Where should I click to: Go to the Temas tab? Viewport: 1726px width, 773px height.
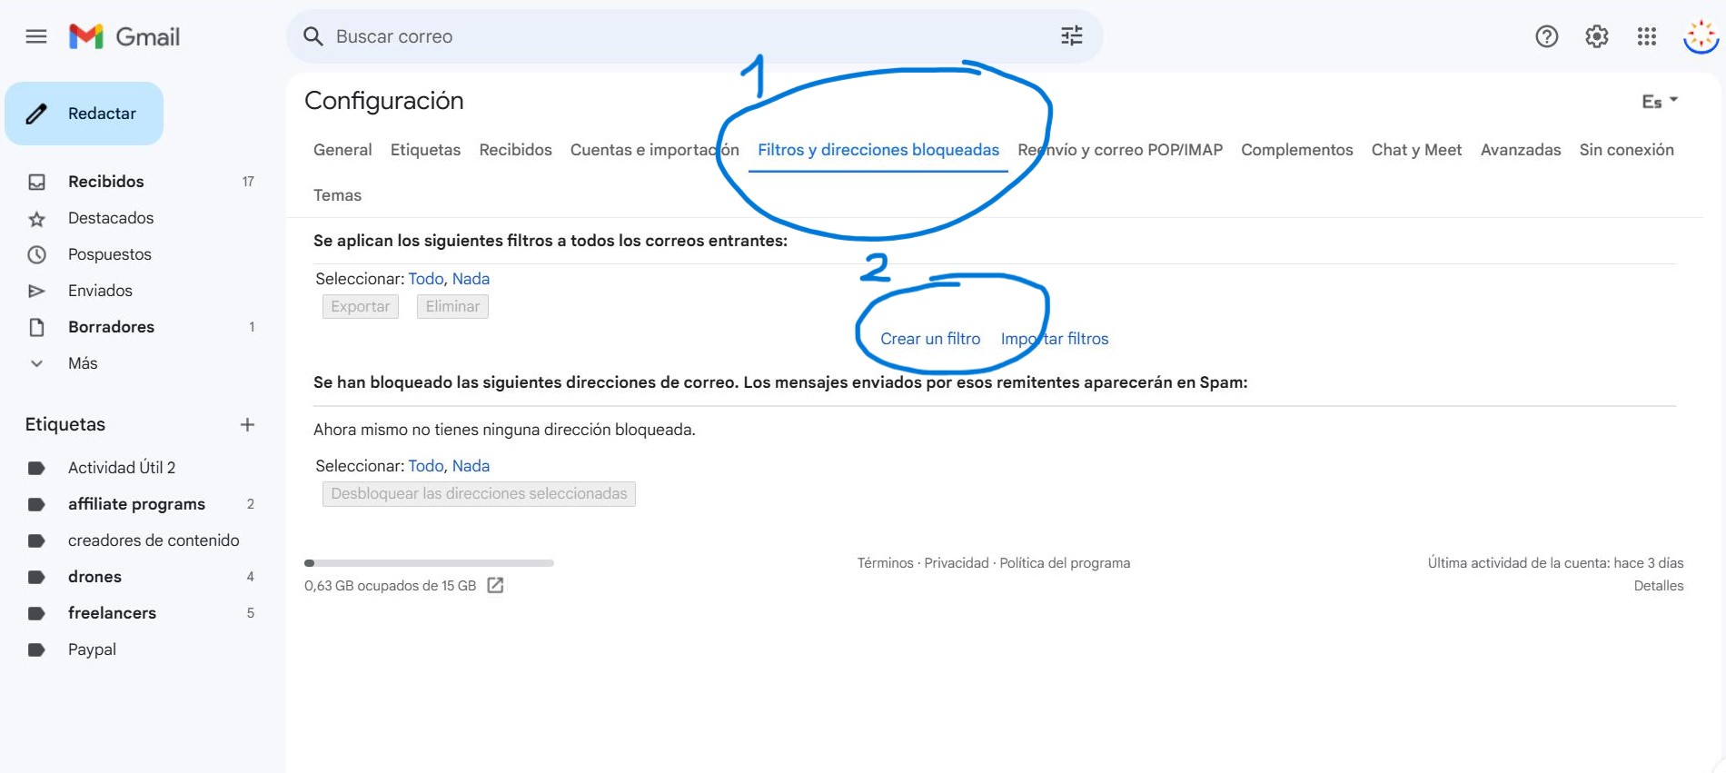tap(337, 195)
